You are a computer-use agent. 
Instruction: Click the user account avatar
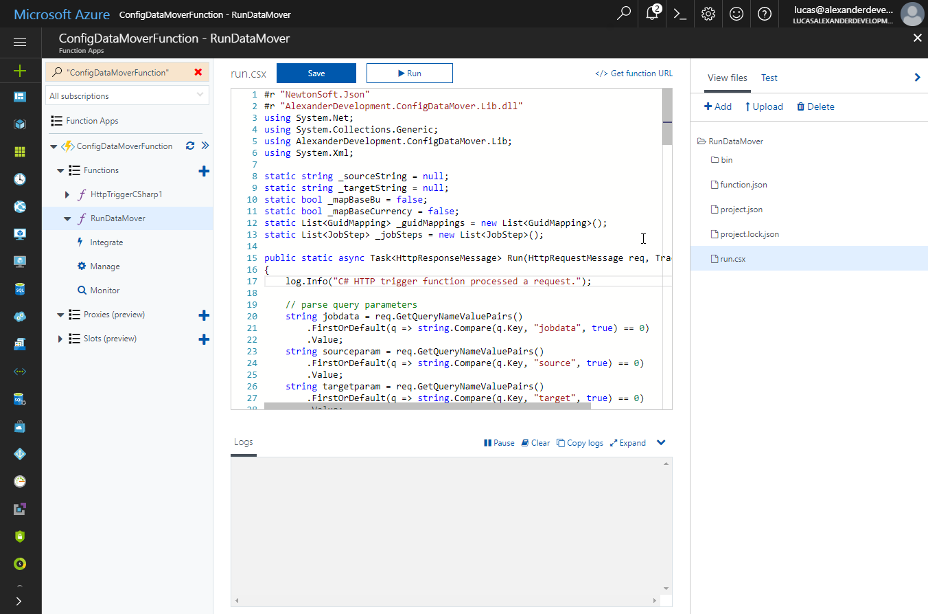click(x=912, y=14)
